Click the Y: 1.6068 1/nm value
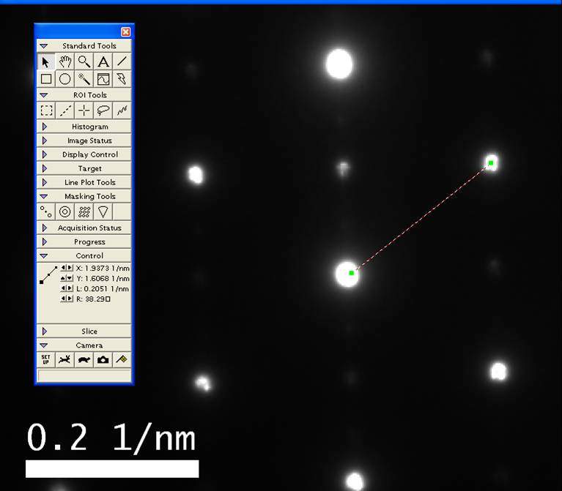 click(103, 278)
